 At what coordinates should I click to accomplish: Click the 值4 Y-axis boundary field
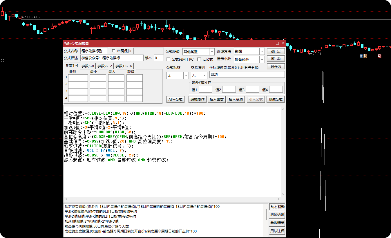click(276, 89)
